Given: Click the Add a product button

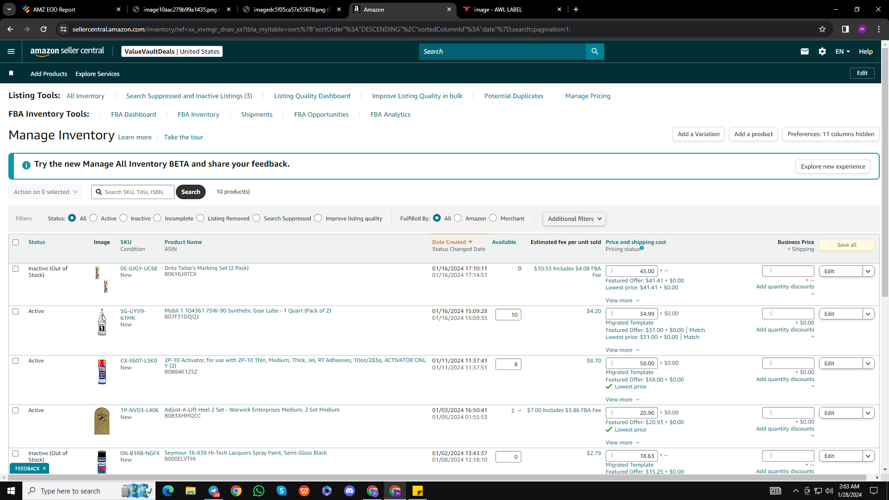Looking at the screenshot, I should click(x=753, y=134).
